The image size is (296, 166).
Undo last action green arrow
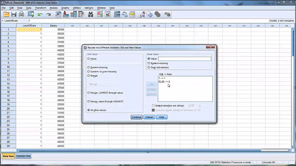(x=40, y=14)
